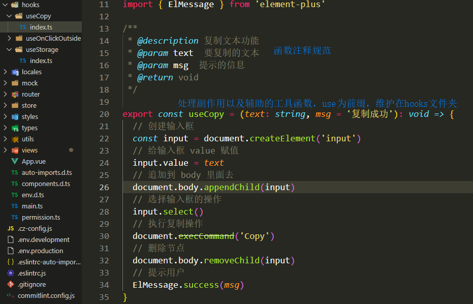Viewport: 473px width, 304px height.
Task: Expand the types folder chevron
Action: (x=5, y=128)
